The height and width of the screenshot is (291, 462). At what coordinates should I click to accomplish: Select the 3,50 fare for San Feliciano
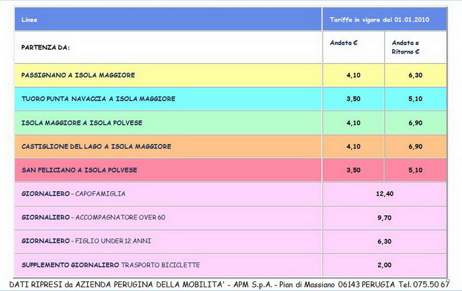click(353, 170)
